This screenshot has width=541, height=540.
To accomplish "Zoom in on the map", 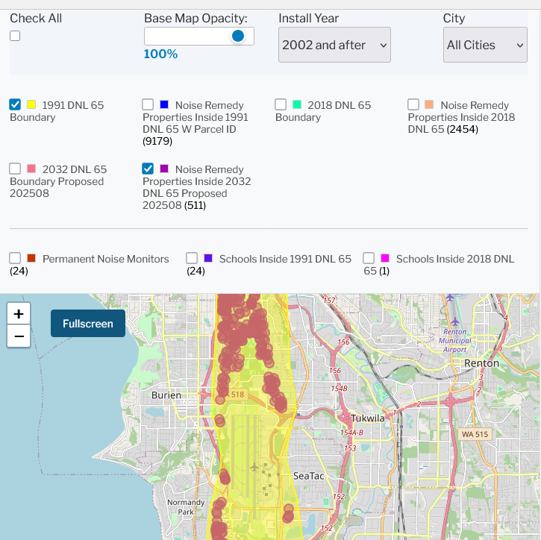I will pos(19,313).
